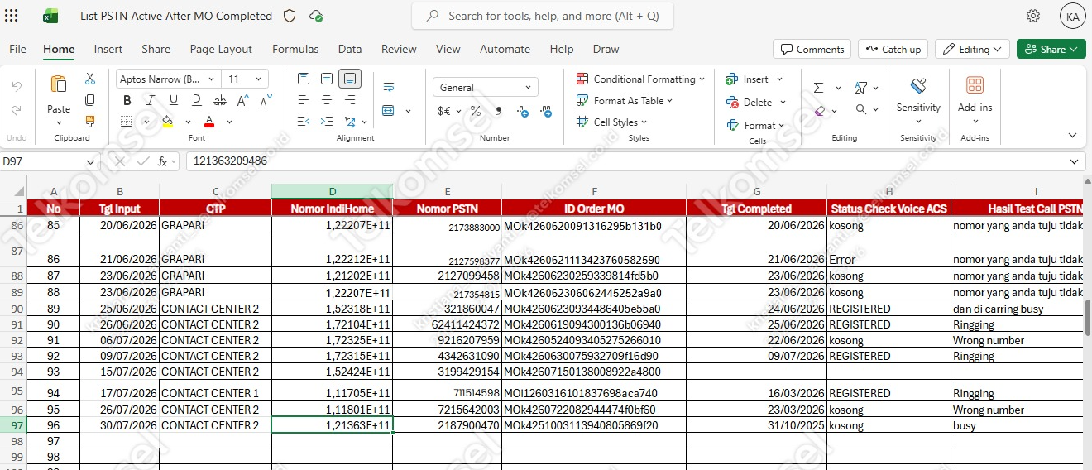Click the Borders icon

126,122
